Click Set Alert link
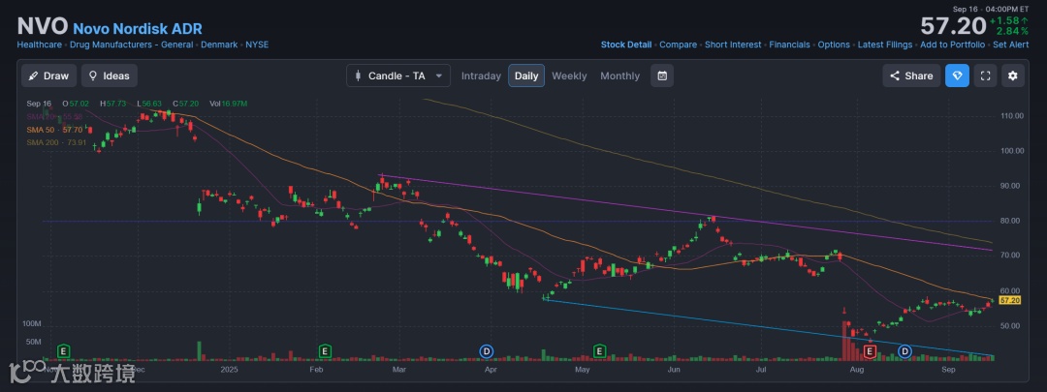 pos(1011,45)
